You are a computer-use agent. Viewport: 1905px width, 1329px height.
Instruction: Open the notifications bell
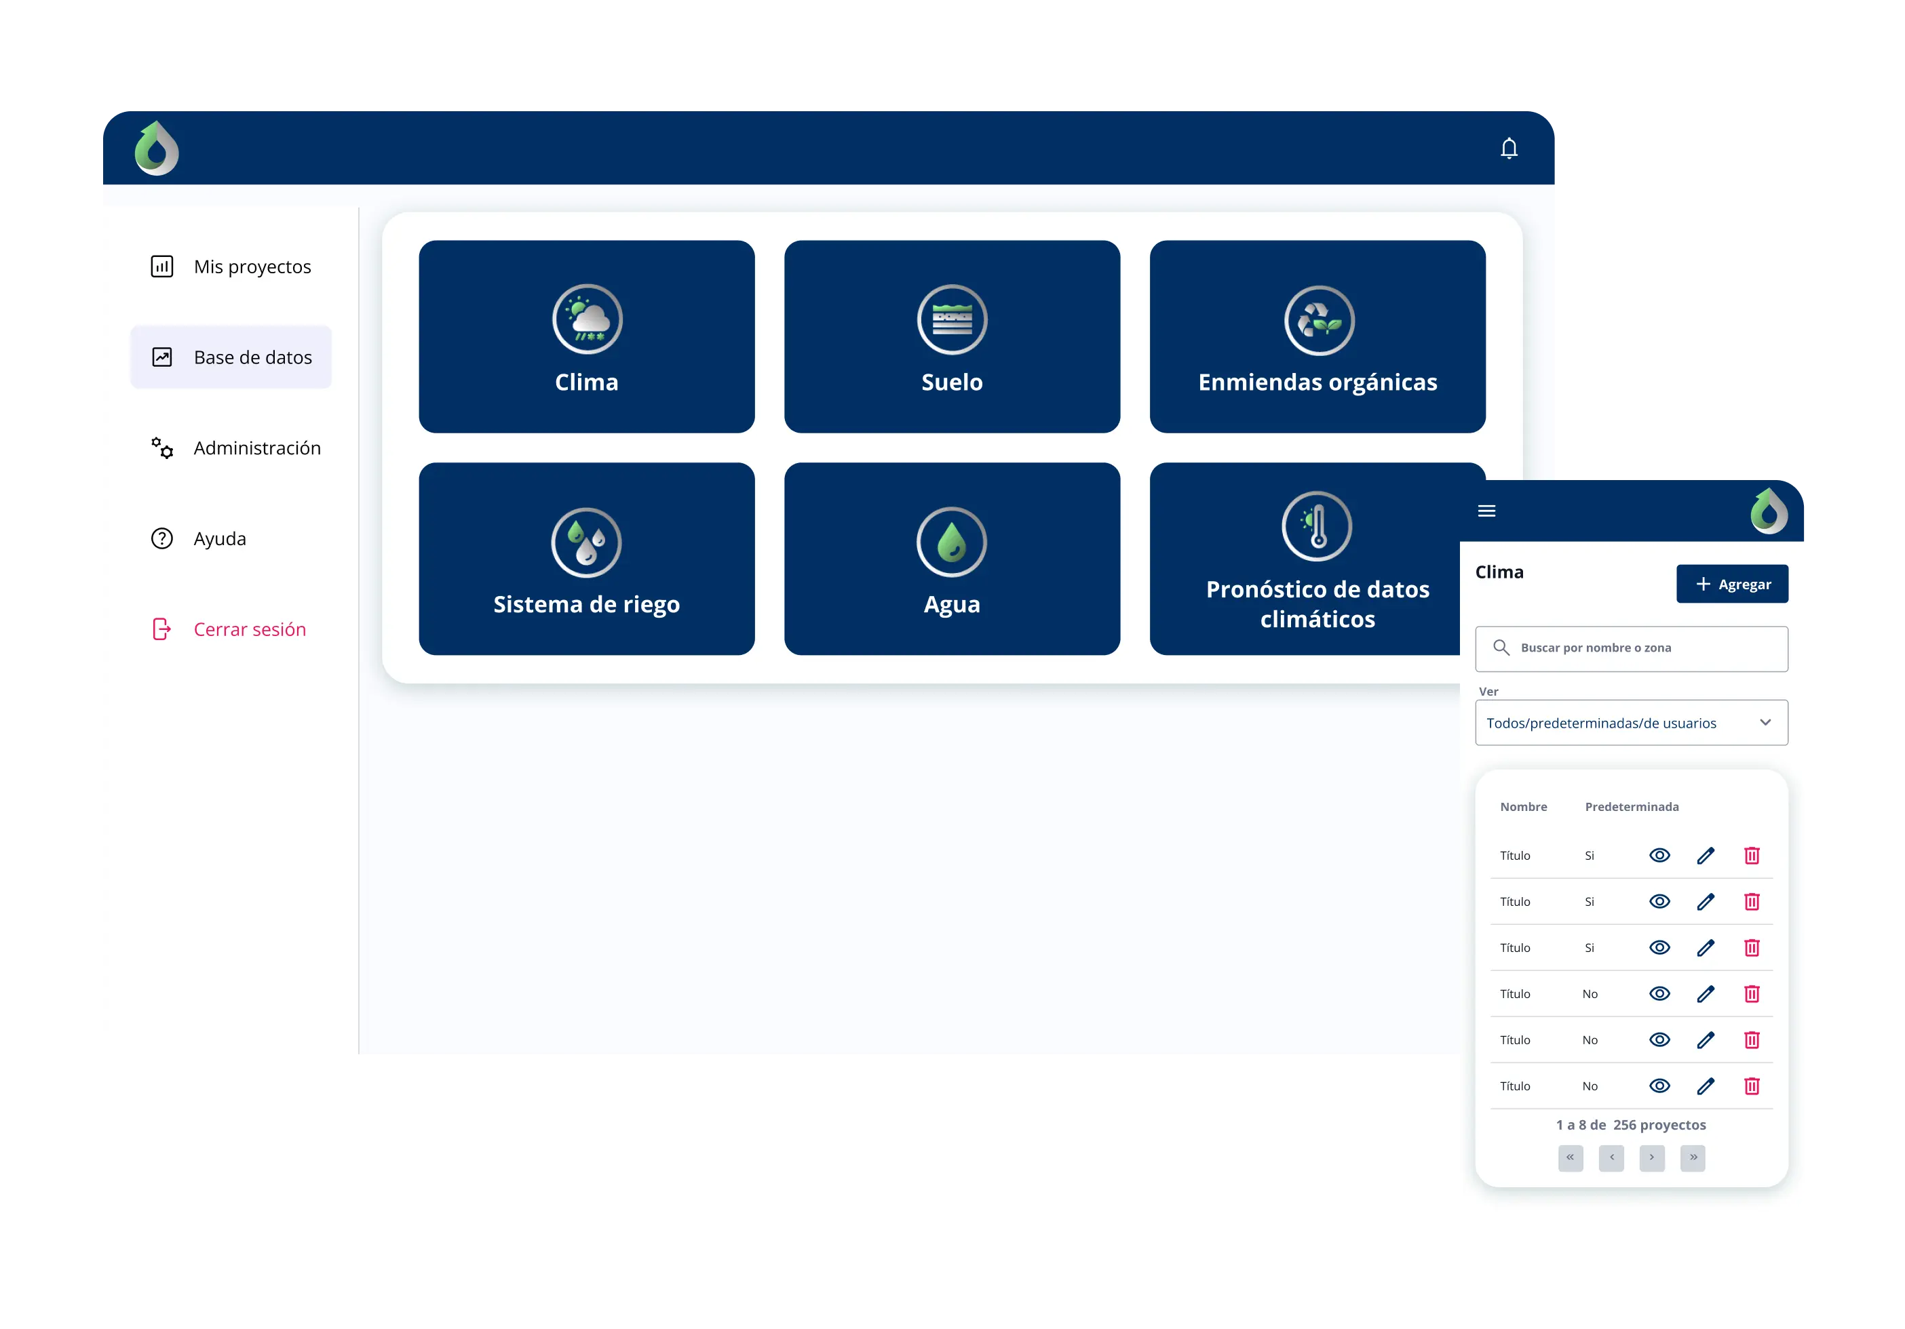point(1508,148)
